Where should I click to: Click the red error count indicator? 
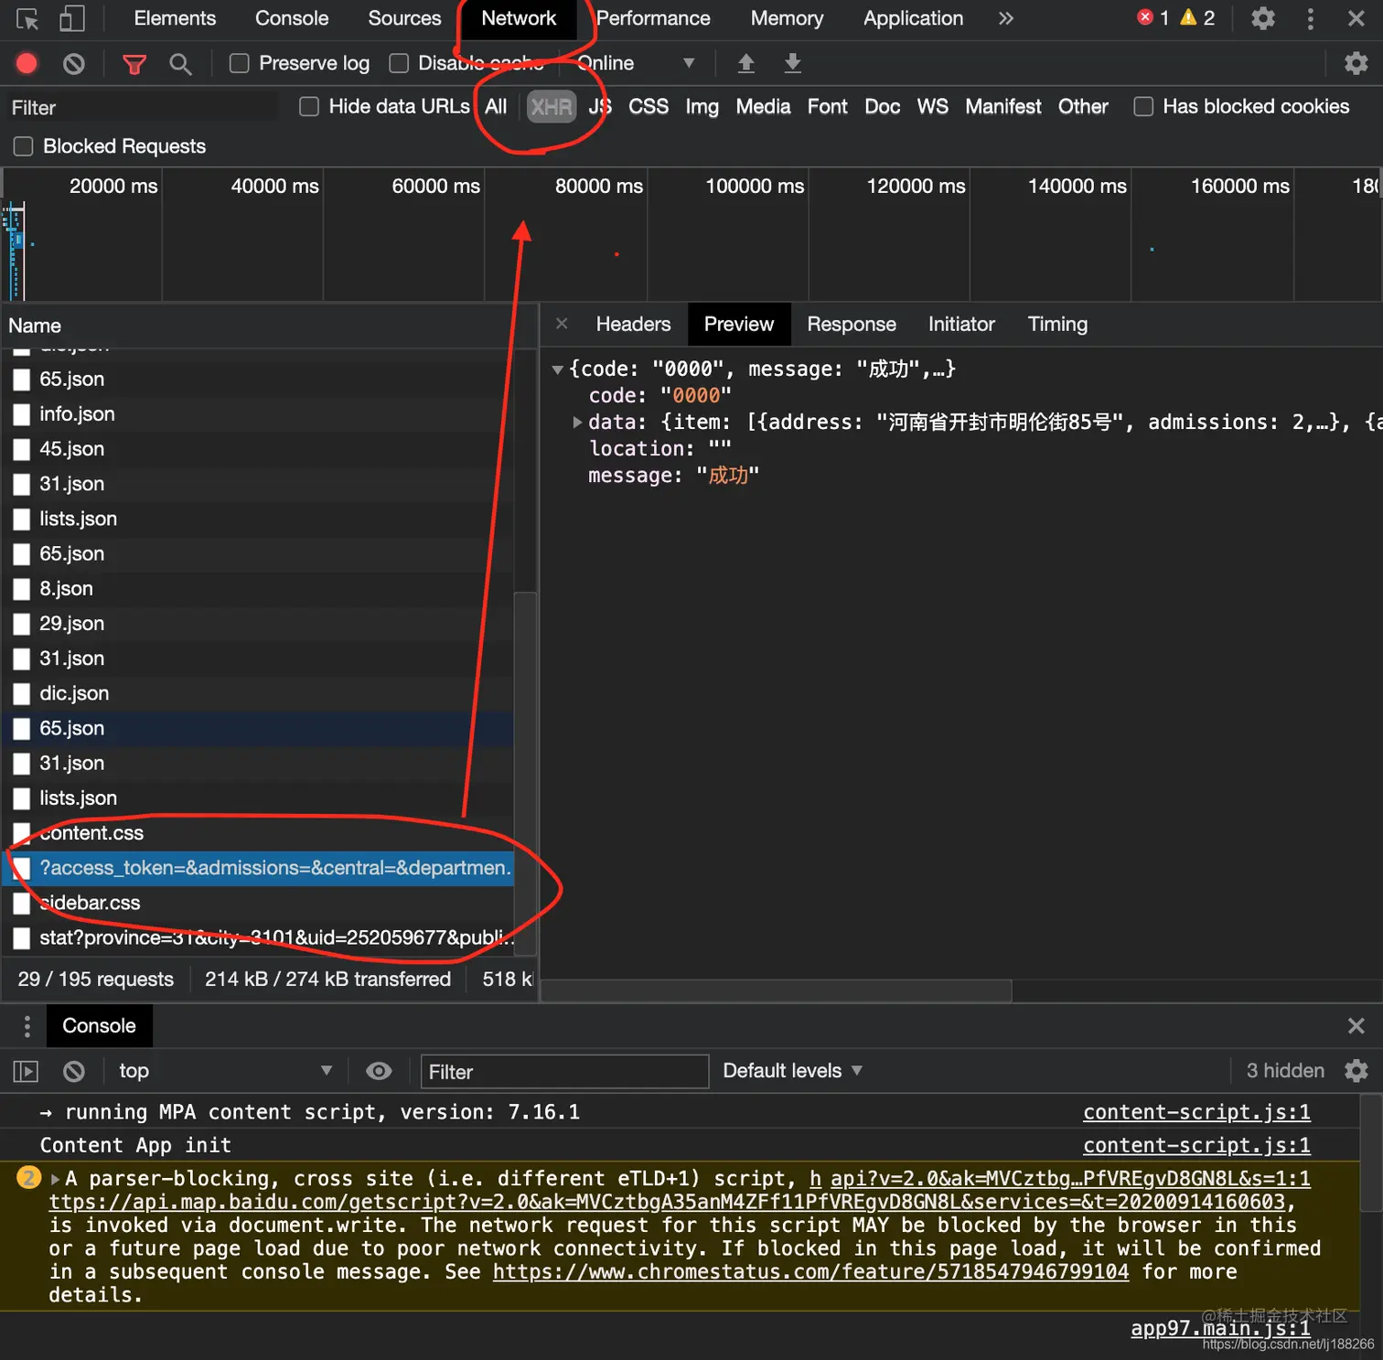(1152, 17)
